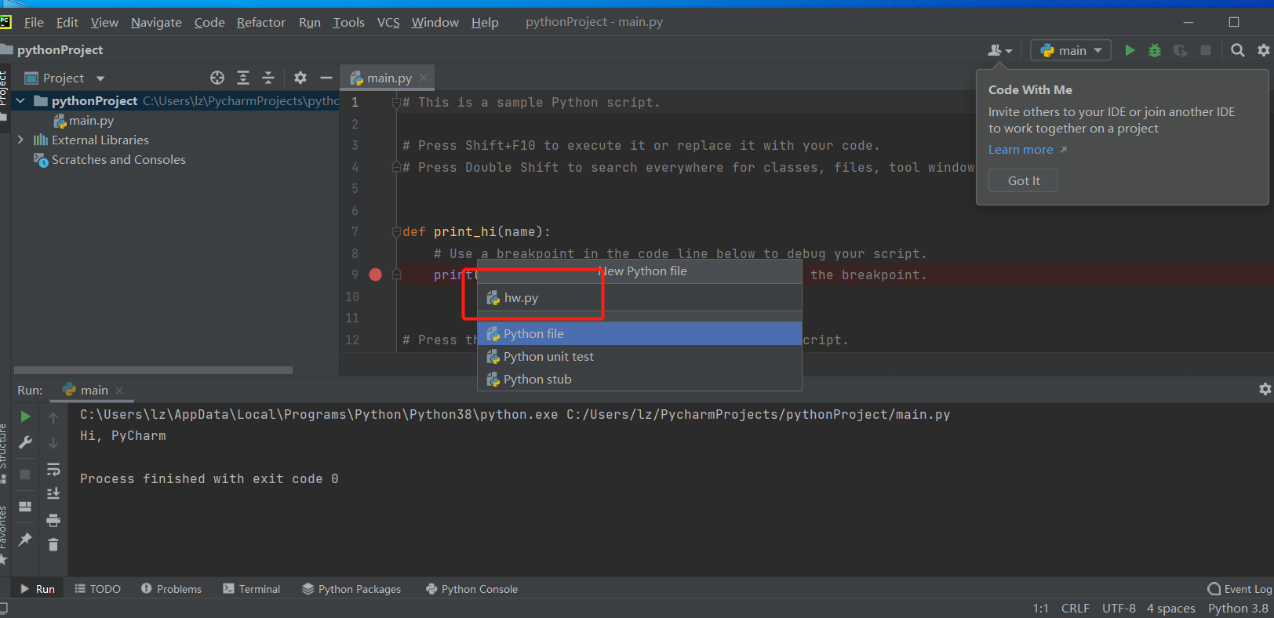Viewport: 1274px width, 618px height.
Task: Open the Run tool window tab
Action: (x=37, y=589)
